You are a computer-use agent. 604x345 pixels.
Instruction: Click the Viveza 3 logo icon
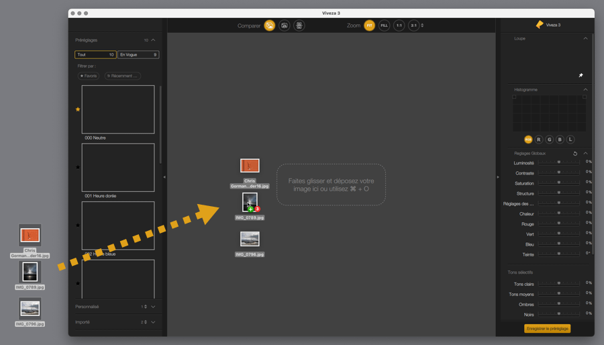click(540, 25)
